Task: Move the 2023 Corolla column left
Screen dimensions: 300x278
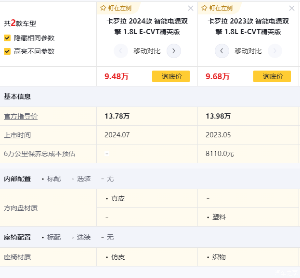Action: pyautogui.click(x=222, y=51)
